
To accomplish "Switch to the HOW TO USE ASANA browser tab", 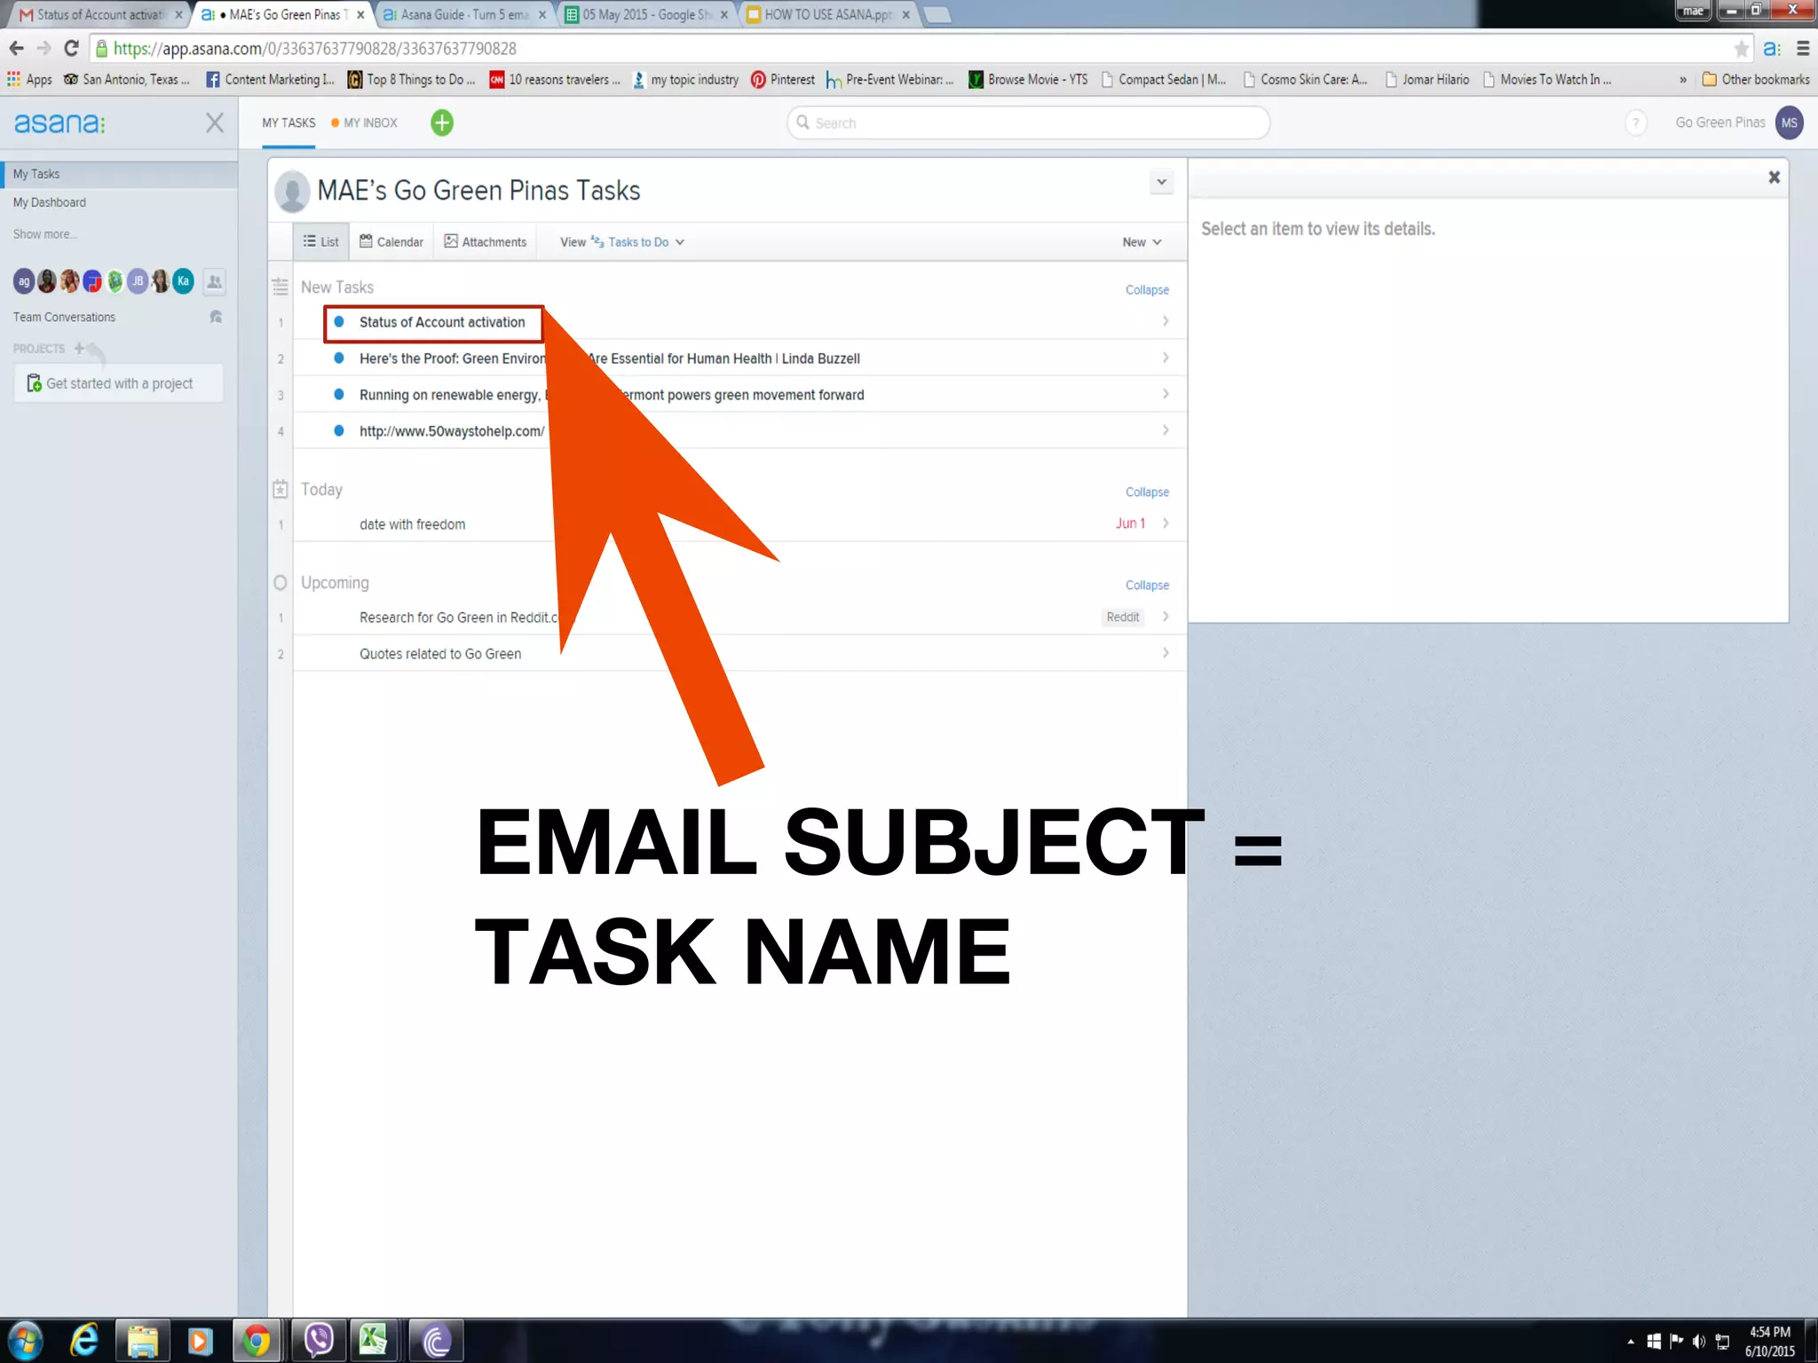I will pos(828,15).
